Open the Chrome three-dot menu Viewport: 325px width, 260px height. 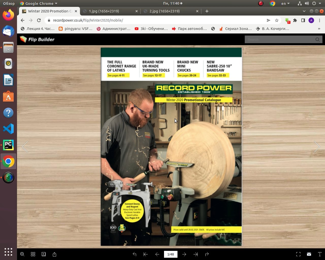click(x=319, y=20)
